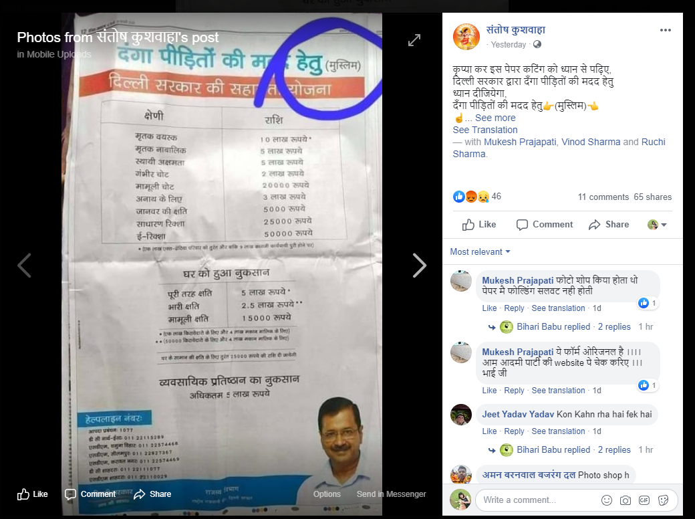Like the post in the right panel

[x=479, y=225]
